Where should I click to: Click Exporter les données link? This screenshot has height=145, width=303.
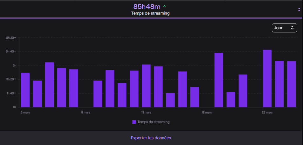point(151,138)
